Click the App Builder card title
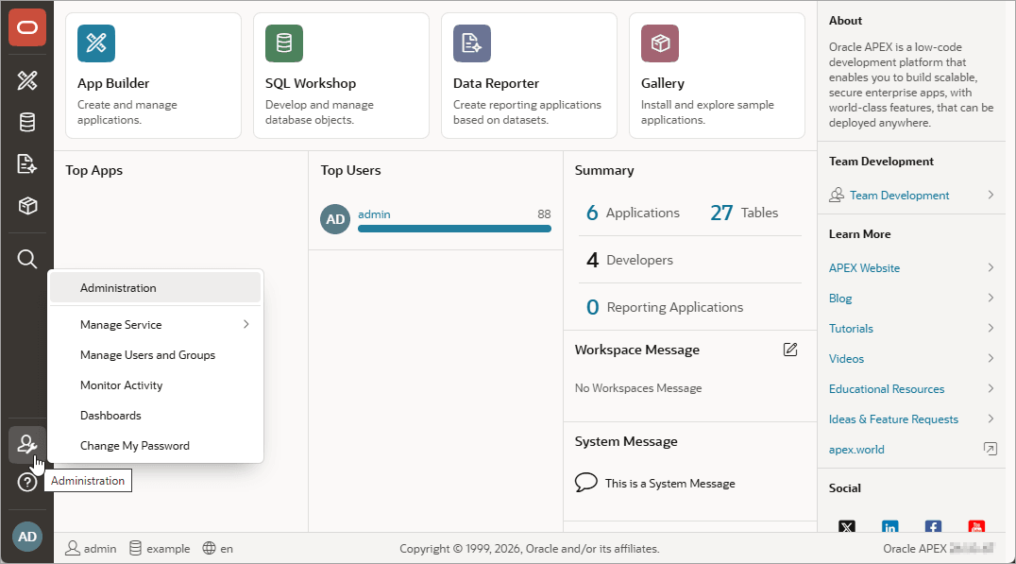Image resolution: width=1016 pixels, height=564 pixels. [113, 83]
